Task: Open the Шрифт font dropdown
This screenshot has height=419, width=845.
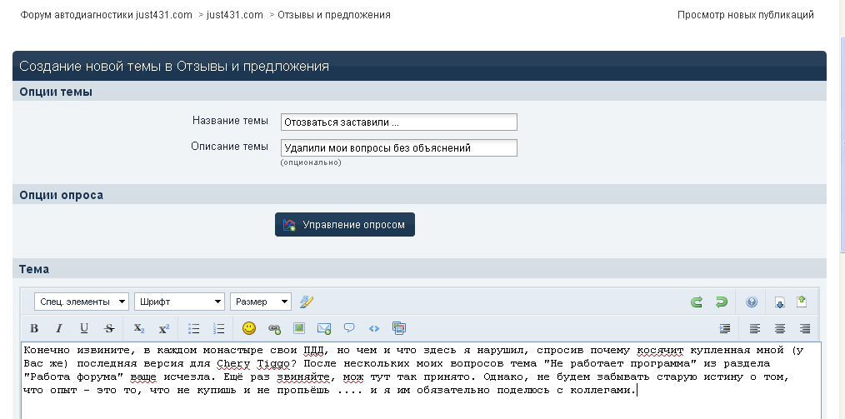Action: [179, 302]
